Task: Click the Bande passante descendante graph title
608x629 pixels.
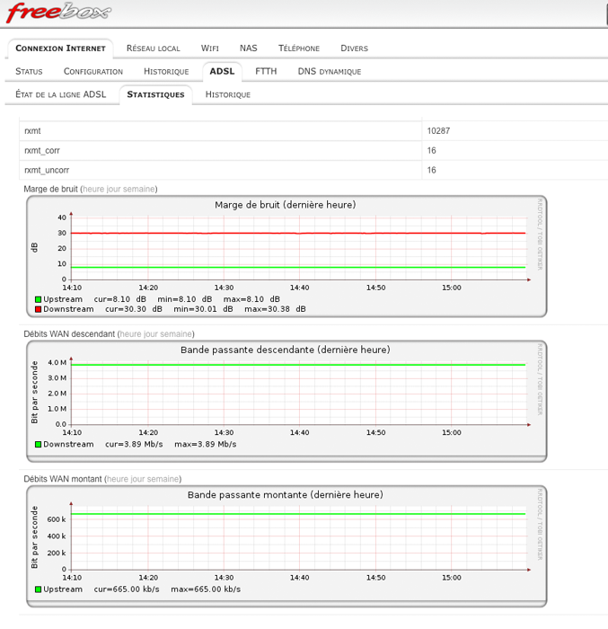Action: pos(286,350)
